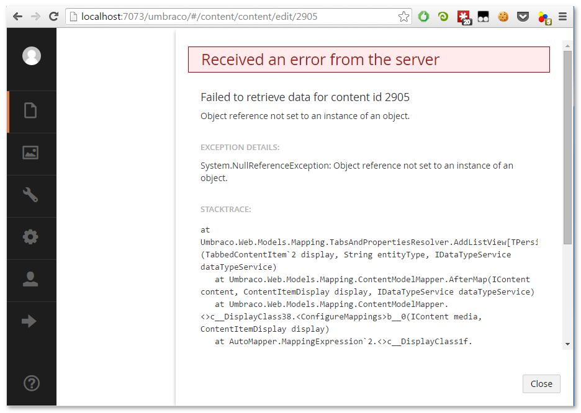
Task: Open the cookie extension icon
Action: click(x=503, y=17)
